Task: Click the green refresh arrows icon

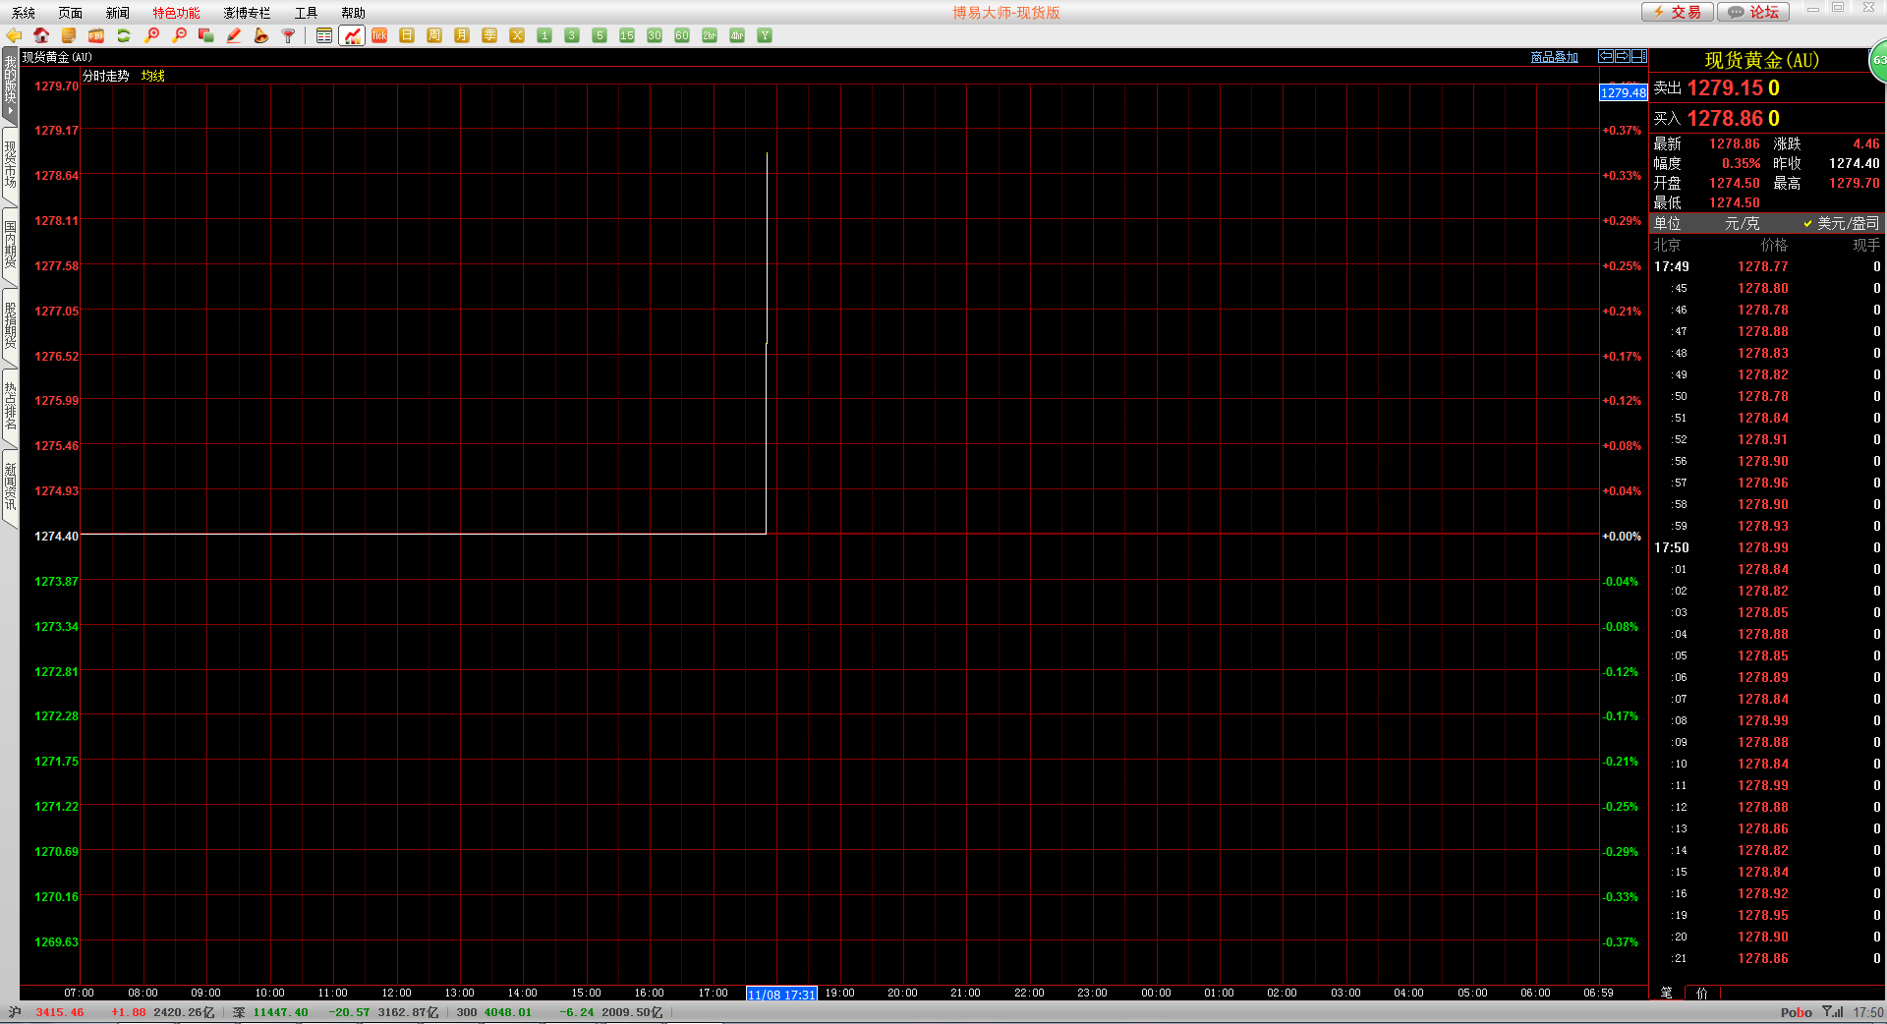Action: 124,35
